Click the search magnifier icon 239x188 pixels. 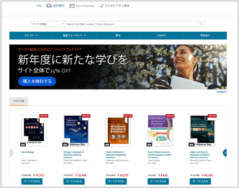coord(201,24)
